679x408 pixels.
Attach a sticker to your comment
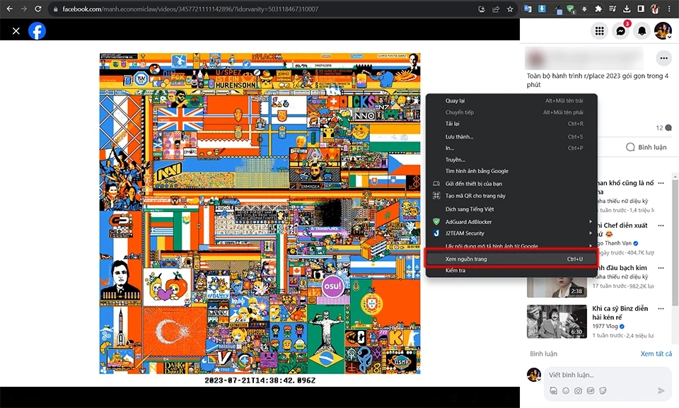tap(603, 390)
